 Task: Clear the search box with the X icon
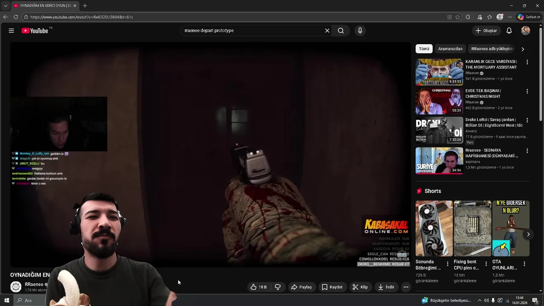(x=327, y=31)
